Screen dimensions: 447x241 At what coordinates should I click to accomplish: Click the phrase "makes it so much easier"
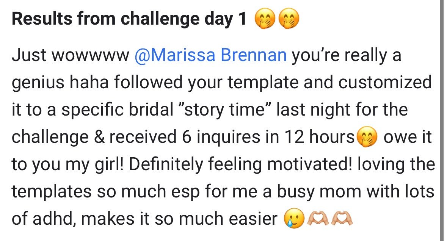pyautogui.click(x=179, y=219)
